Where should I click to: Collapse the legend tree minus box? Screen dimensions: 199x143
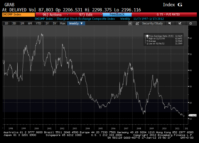tap(145, 36)
